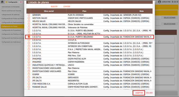Check Veteranos de Malvinas row checkbox
Screen dimensions: 179x97
click(x=29, y=27)
